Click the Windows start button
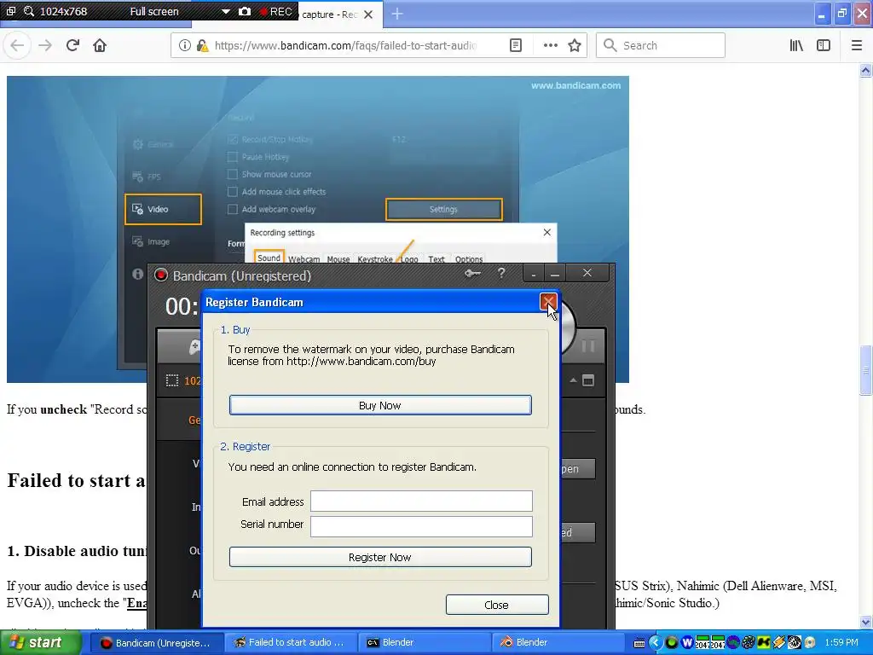873x655 pixels. point(40,642)
